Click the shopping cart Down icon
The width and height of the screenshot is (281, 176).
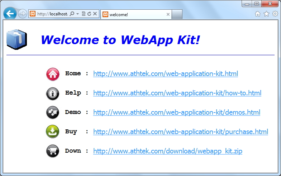click(53, 151)
